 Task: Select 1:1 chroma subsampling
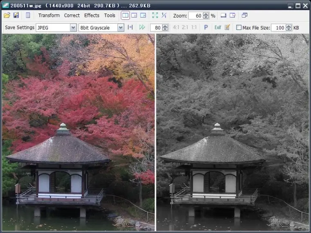pyautogui.click(x=194, y=27)
